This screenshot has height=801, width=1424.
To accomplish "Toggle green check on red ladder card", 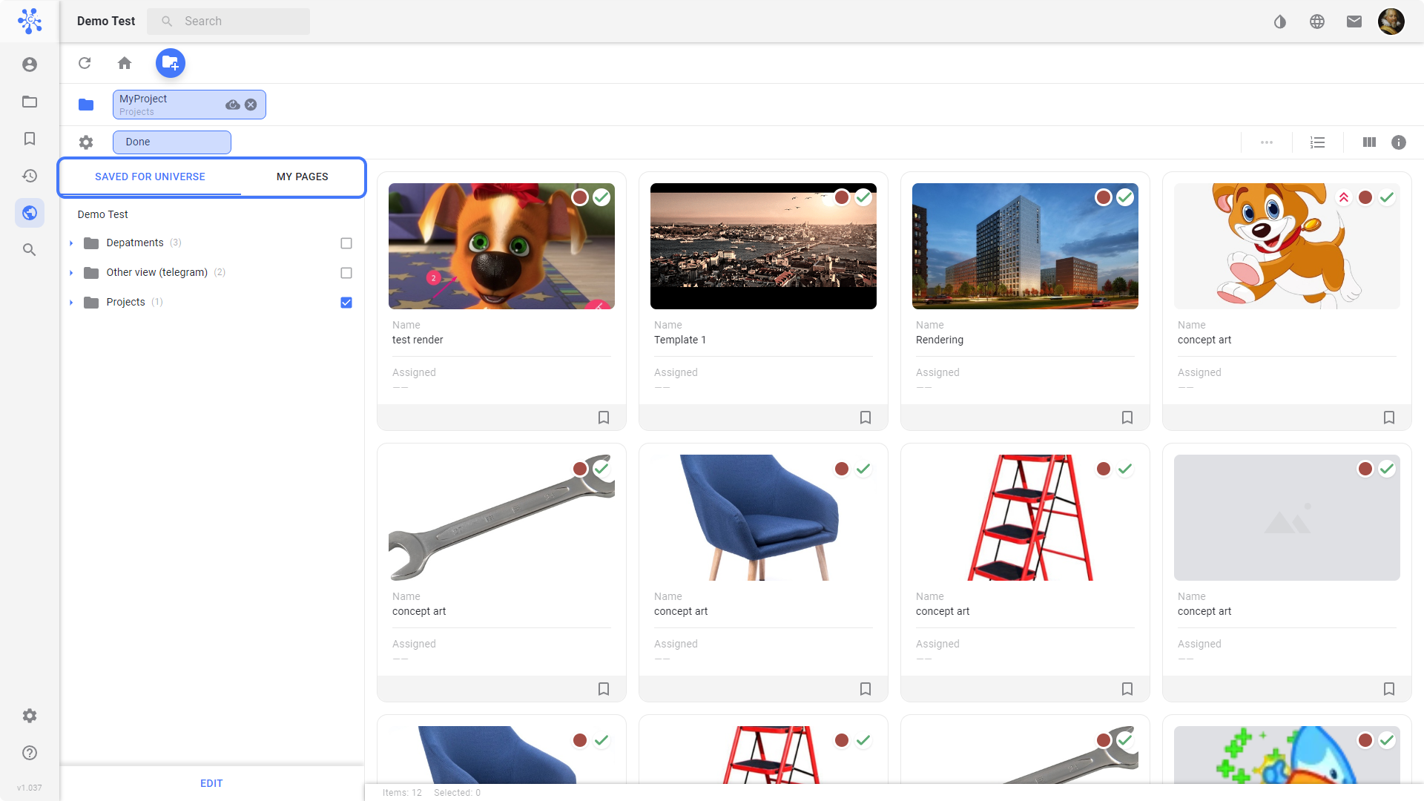I will (x=1125, y=469).
